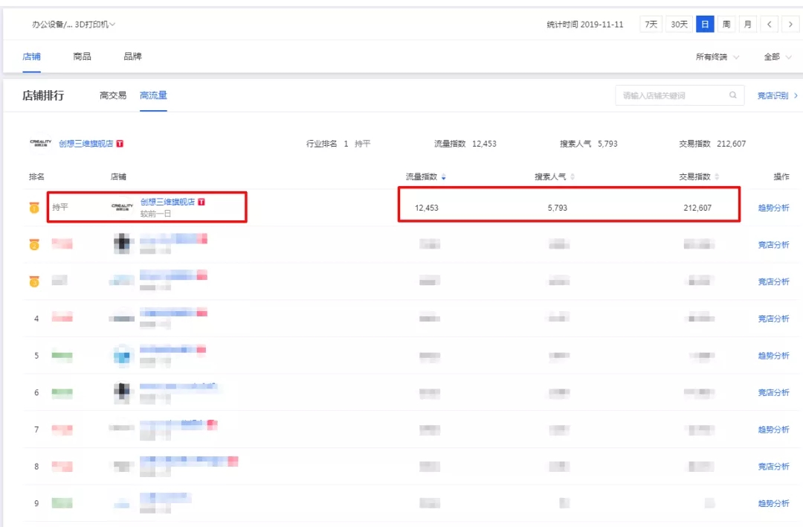Viewport: 803px width, 527px height.
Task: Open 趋势分析 for the rank 9 store
Action: 773,503
